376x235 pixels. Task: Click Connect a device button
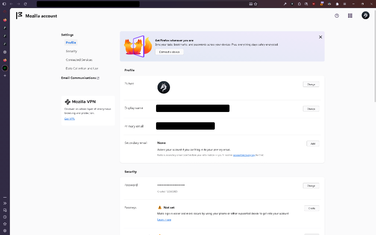(x=169, y=52)
